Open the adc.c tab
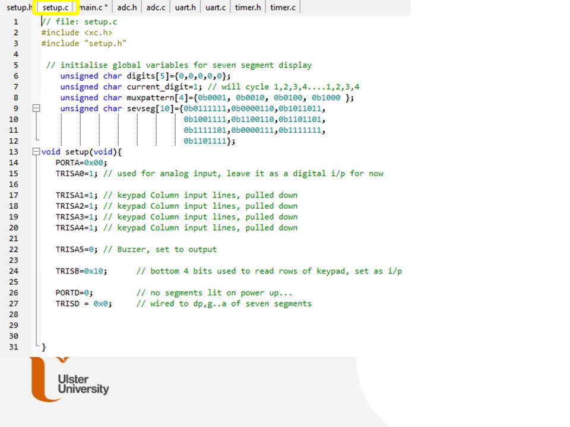The height and width of the screenshot is (427, 570). tap(156, 7)
